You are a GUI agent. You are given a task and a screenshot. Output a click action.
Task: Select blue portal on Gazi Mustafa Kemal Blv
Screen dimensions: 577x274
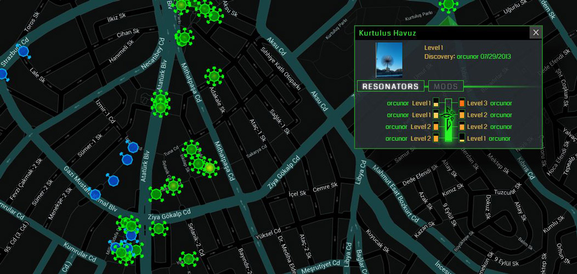(x=95, y=194)
